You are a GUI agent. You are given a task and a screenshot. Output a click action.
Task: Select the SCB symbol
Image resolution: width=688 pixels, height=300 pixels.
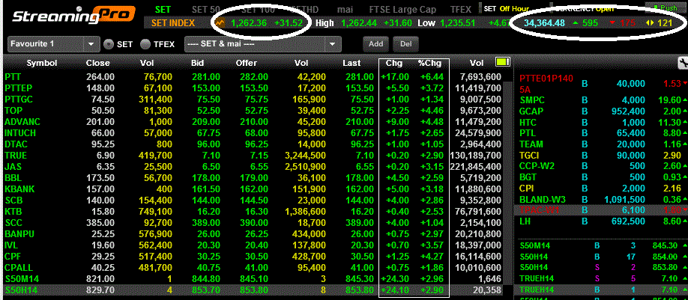tap(13, 200)
